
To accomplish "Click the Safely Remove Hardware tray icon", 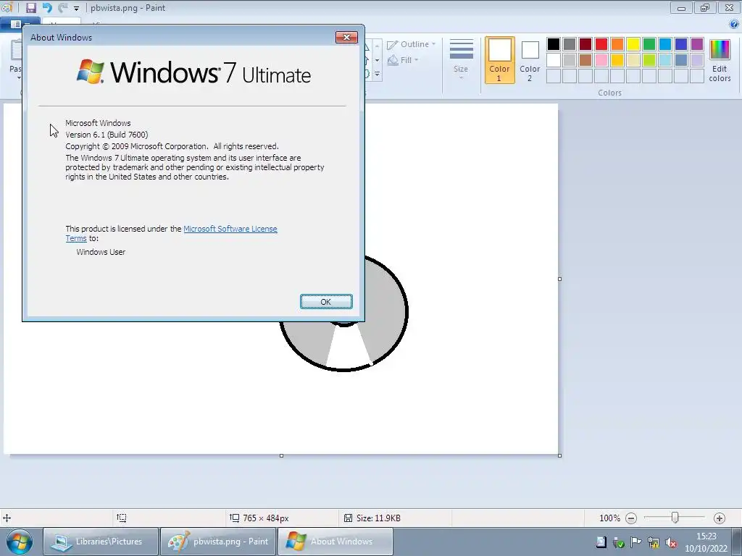I will (619, 543).
